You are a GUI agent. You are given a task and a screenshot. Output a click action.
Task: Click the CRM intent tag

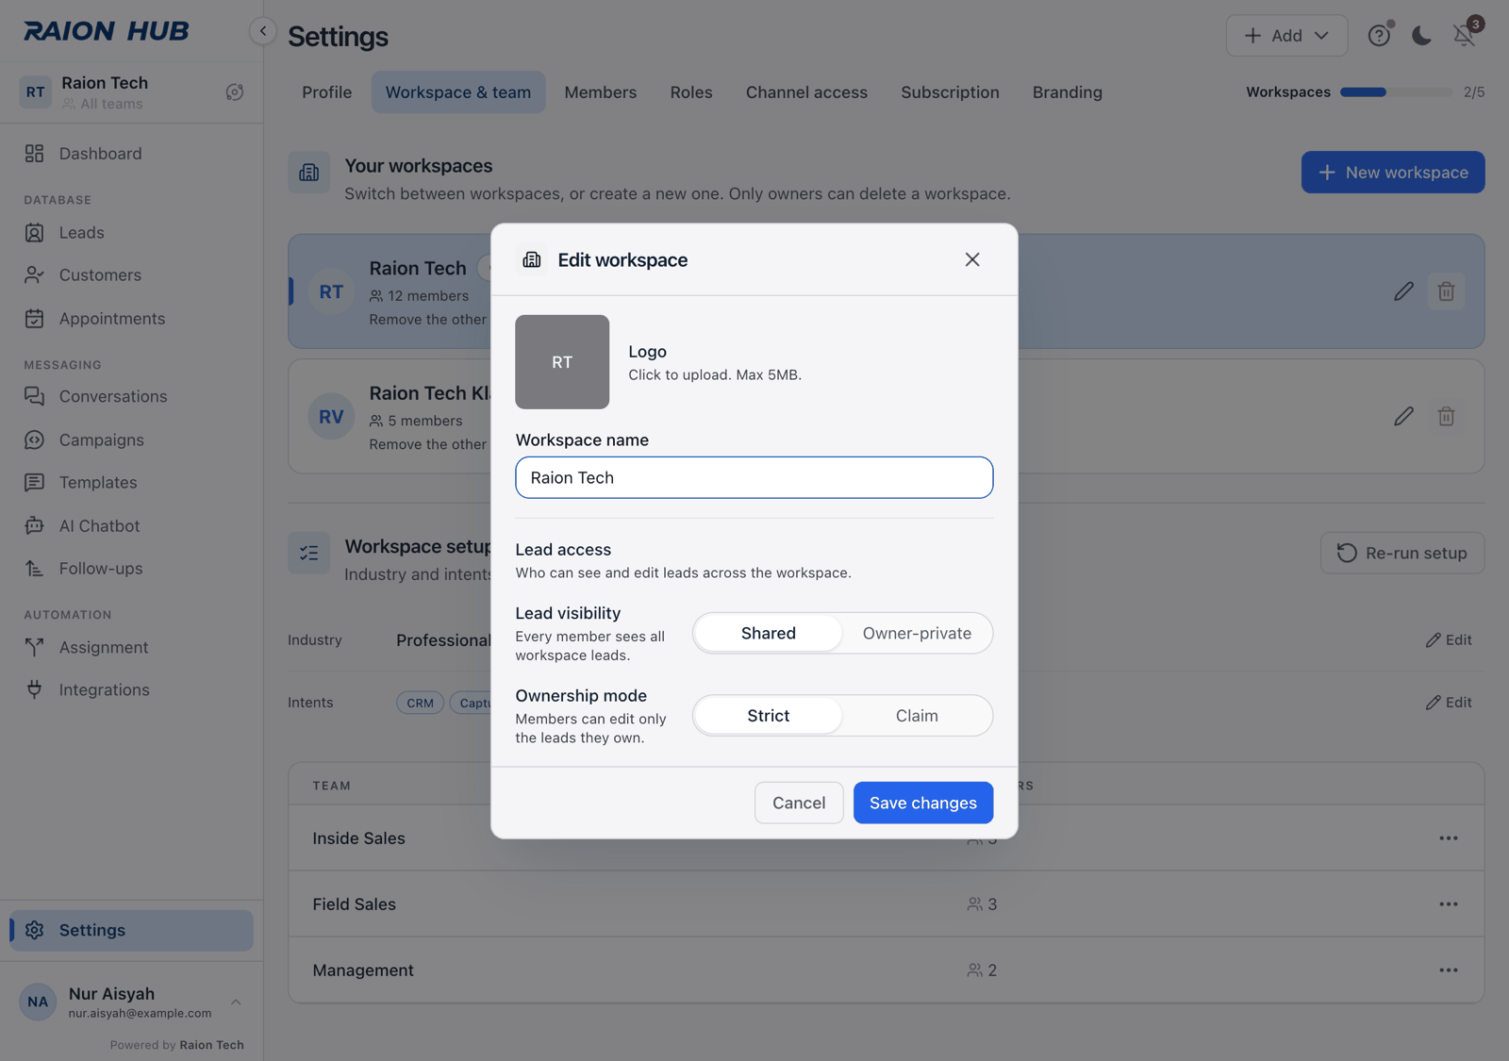pyautogui.click(x=421, y=704)
